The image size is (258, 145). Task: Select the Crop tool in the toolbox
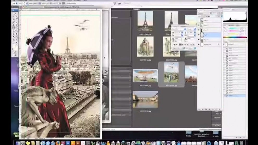[x=14, y=19]
